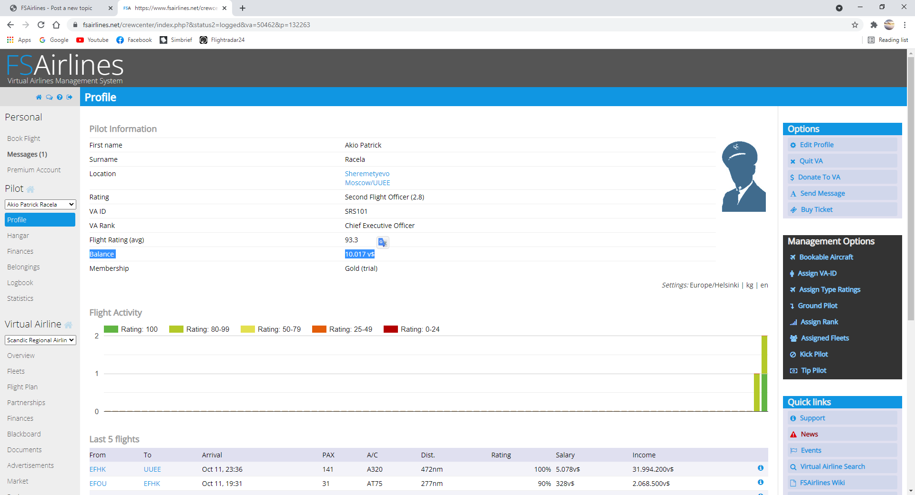The height and width of the screenshot is (495, 915).
Task: Open the News quick link
Action: [842, 434]
